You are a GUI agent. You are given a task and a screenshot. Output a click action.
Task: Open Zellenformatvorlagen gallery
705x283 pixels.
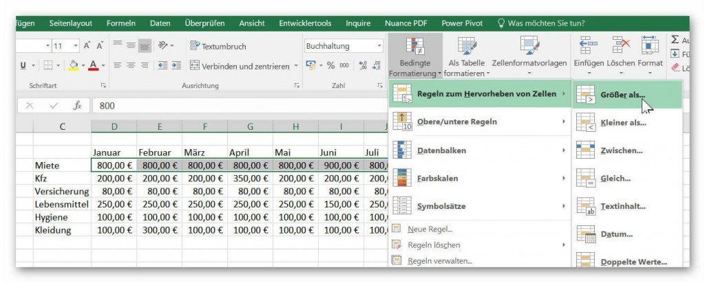[529, 56]
